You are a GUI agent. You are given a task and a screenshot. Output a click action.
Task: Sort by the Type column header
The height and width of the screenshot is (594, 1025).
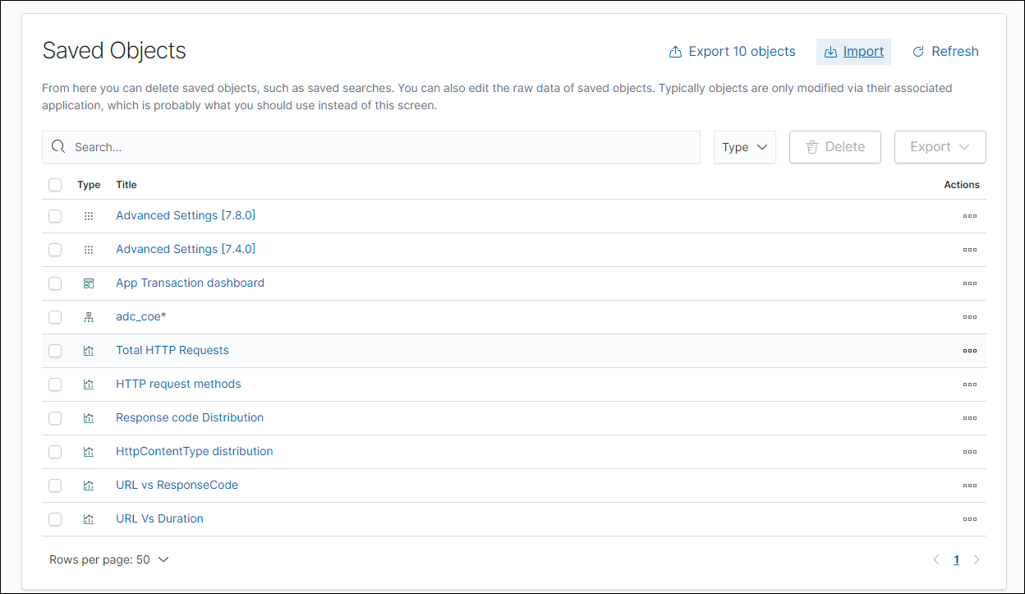(89, 185)
